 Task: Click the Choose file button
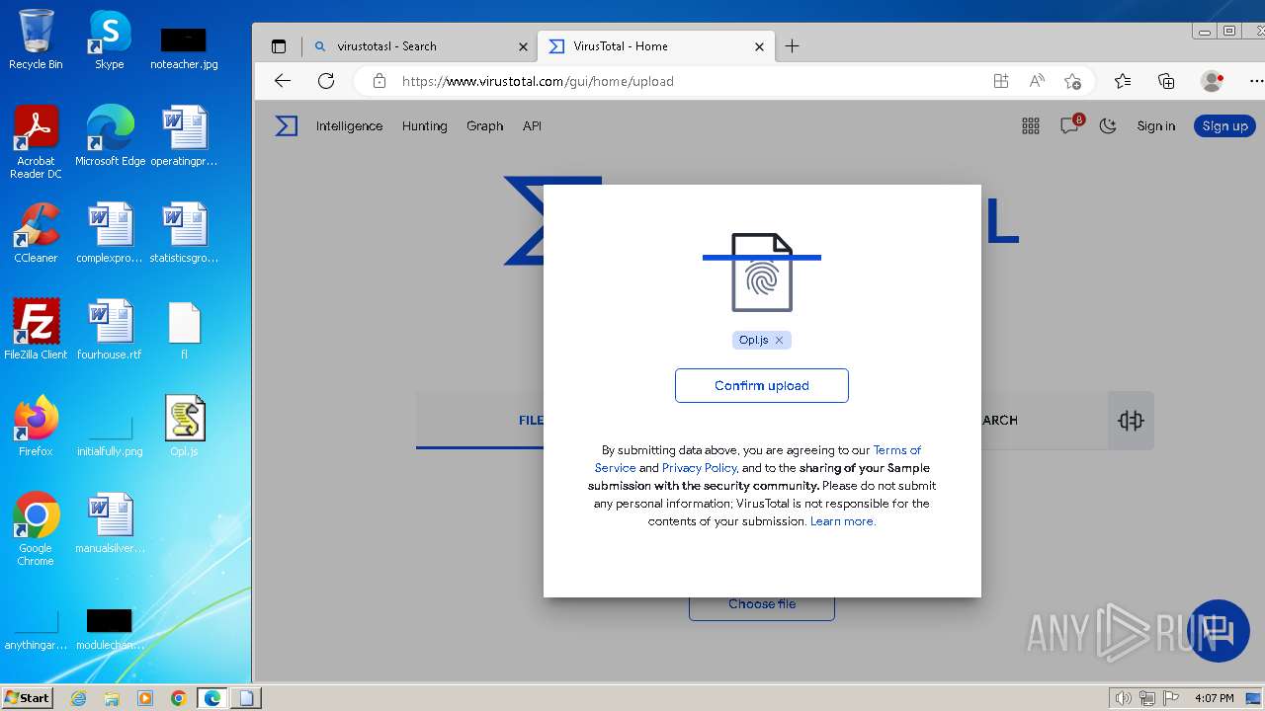pyautogui.click(x=761, y=604)
